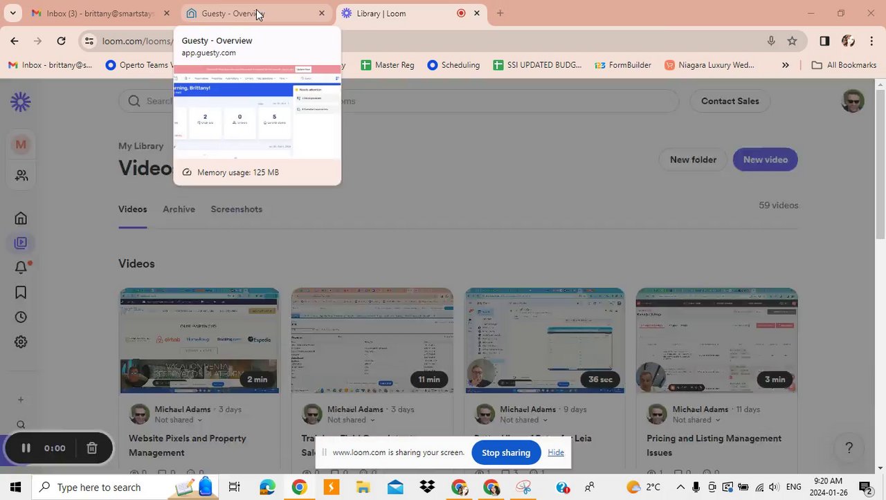Open the Master Reg bookmark

[387, 65]
